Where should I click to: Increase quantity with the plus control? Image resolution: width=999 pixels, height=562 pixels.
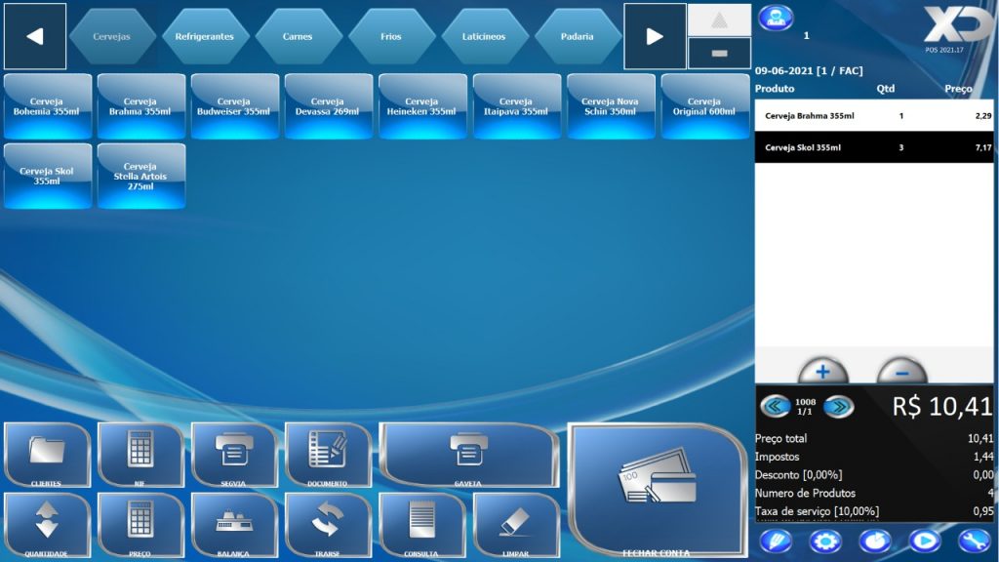pos(822,372)
